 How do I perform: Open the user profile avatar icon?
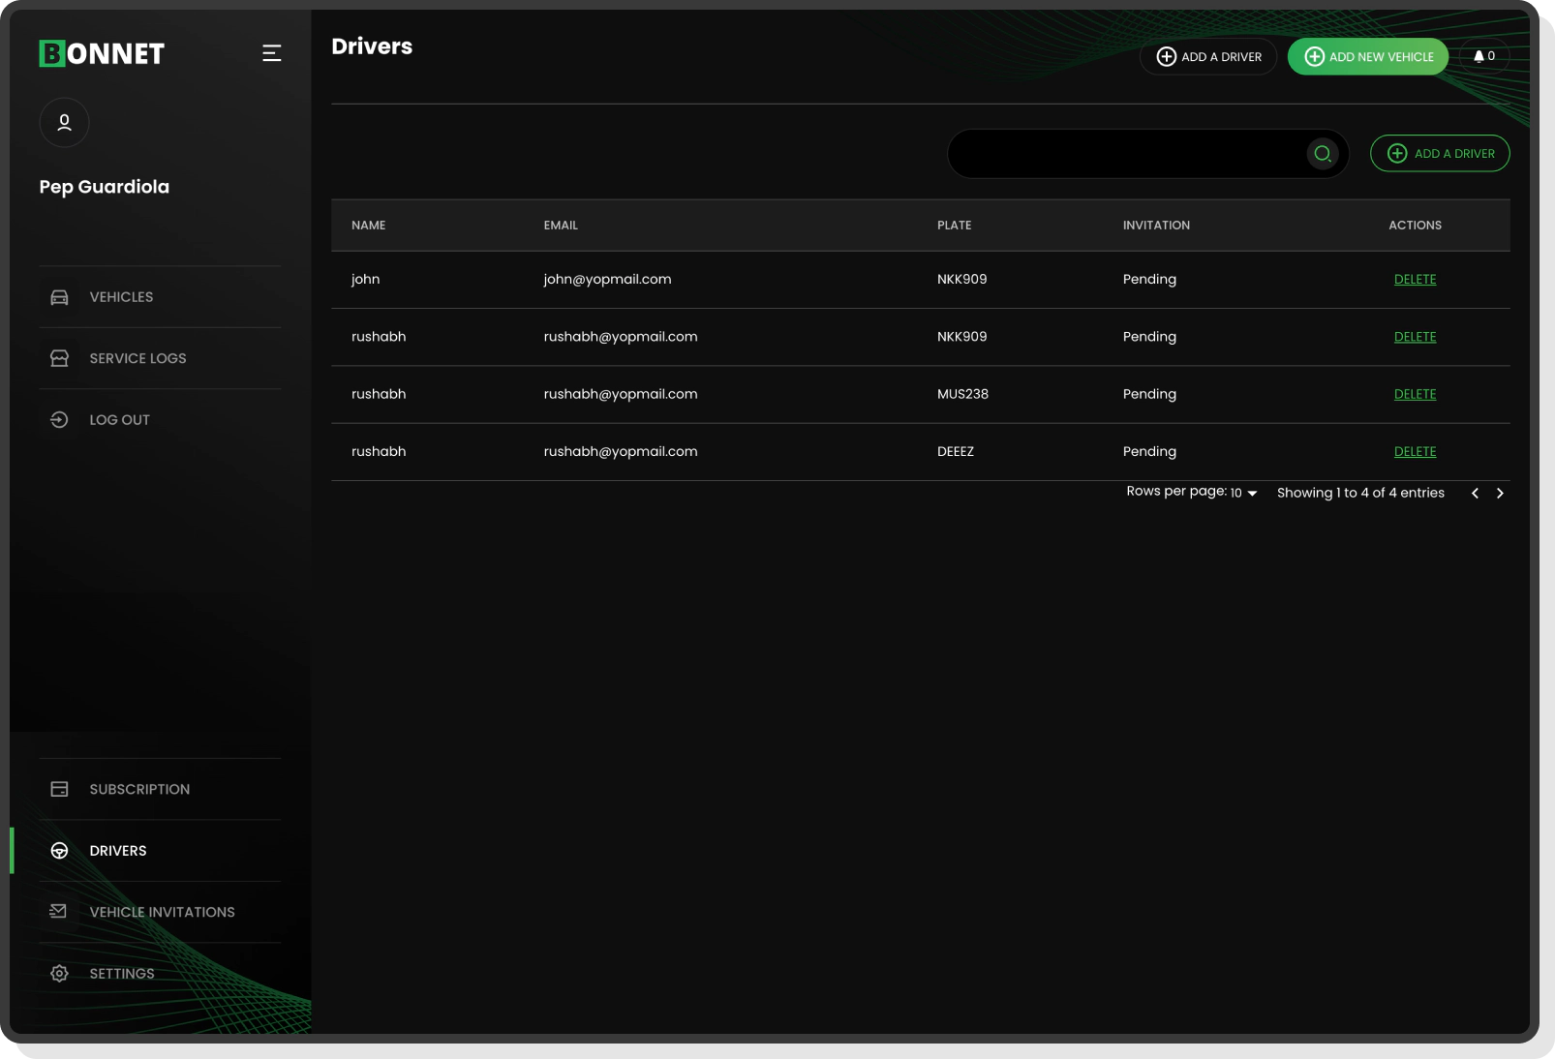[64, 123]
